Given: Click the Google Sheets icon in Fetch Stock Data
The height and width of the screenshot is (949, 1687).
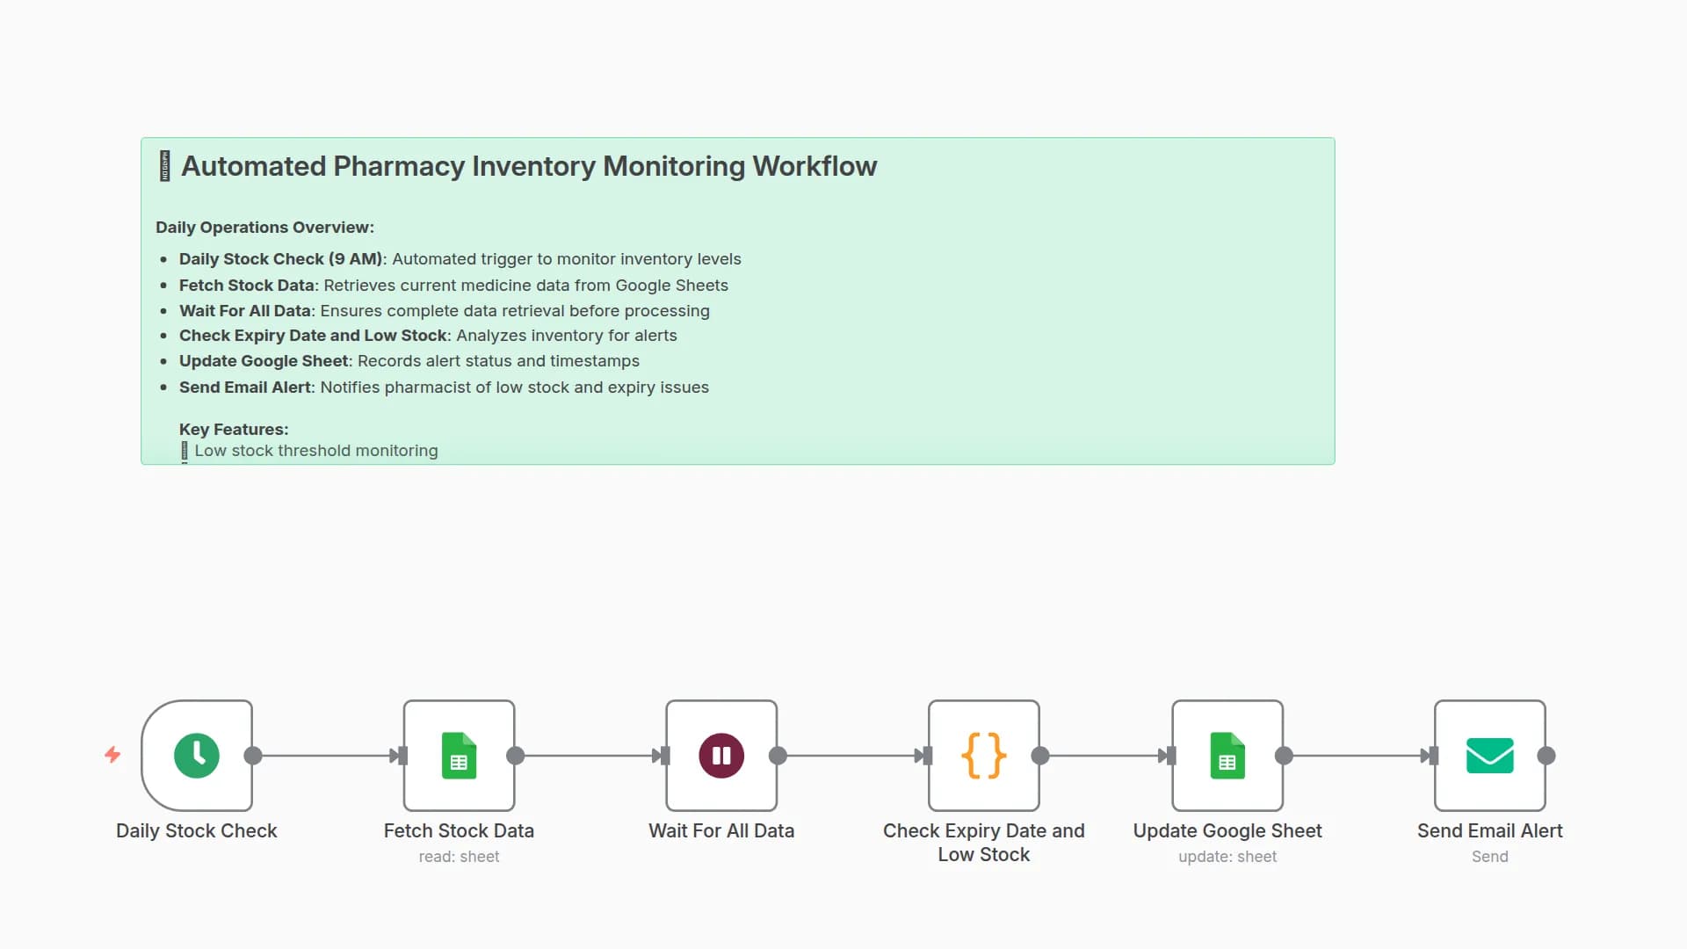Looking at the screenshot, I should [459, 755].
